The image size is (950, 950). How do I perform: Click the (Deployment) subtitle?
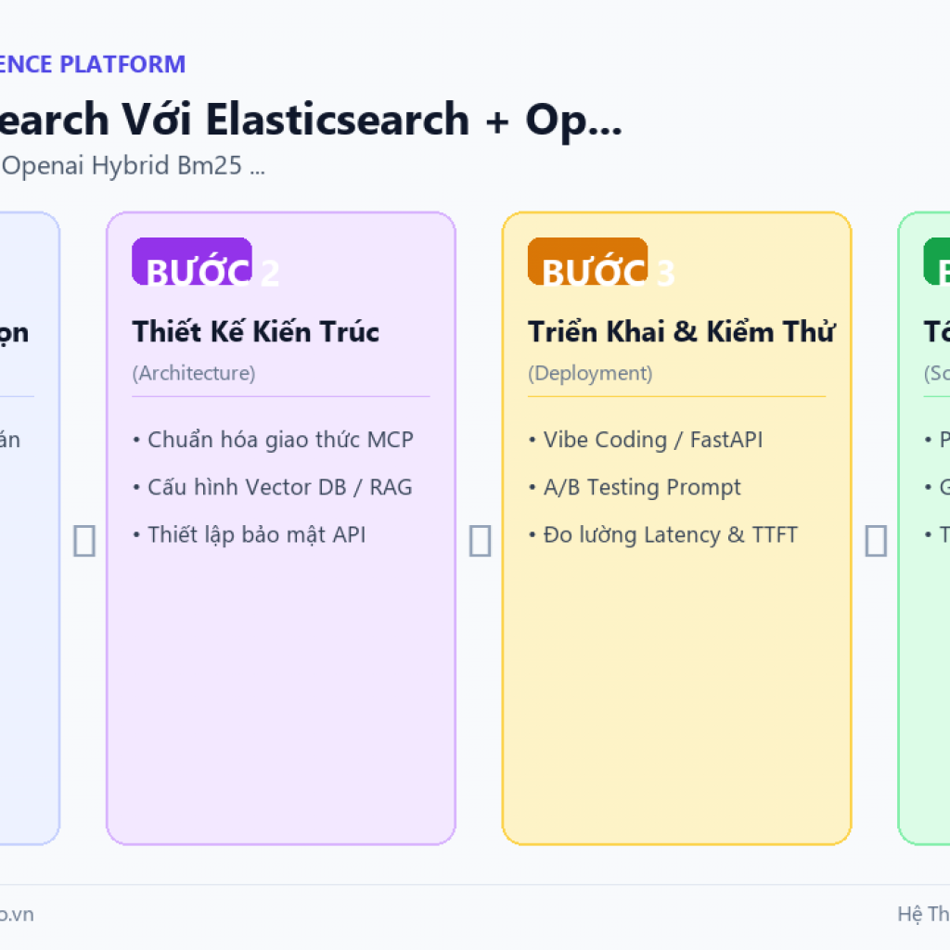click(x=590, y=373)
